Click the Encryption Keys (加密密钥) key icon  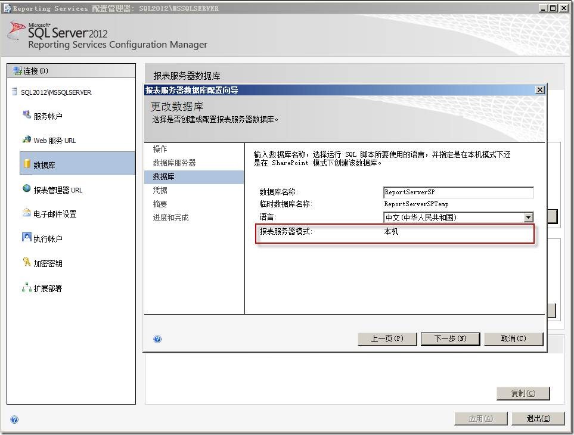click(27, 262)
